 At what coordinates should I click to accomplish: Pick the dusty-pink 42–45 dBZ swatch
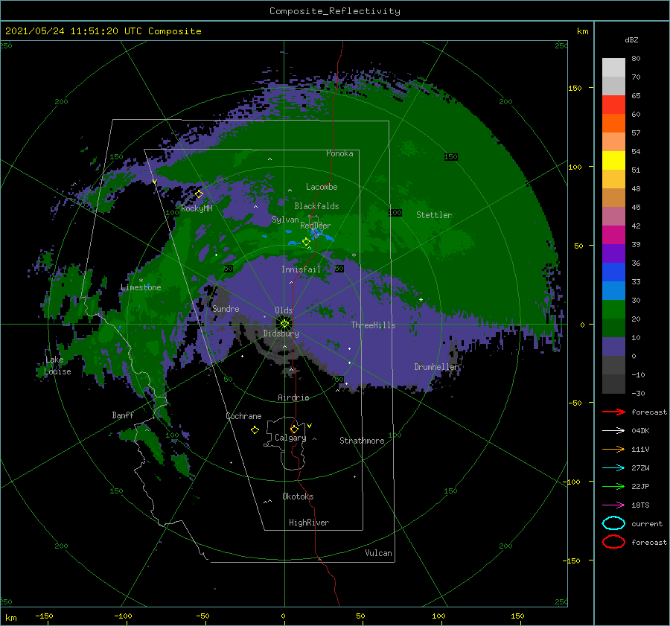pos(613,216)
